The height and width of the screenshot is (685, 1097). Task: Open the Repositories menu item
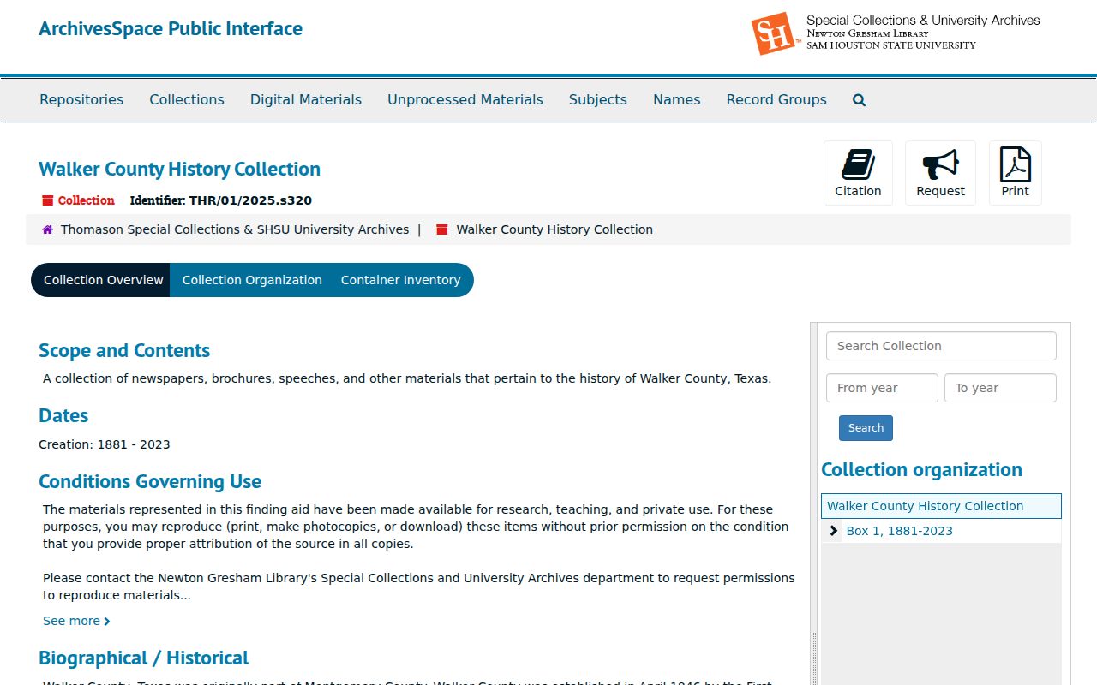tap(81, 100)
